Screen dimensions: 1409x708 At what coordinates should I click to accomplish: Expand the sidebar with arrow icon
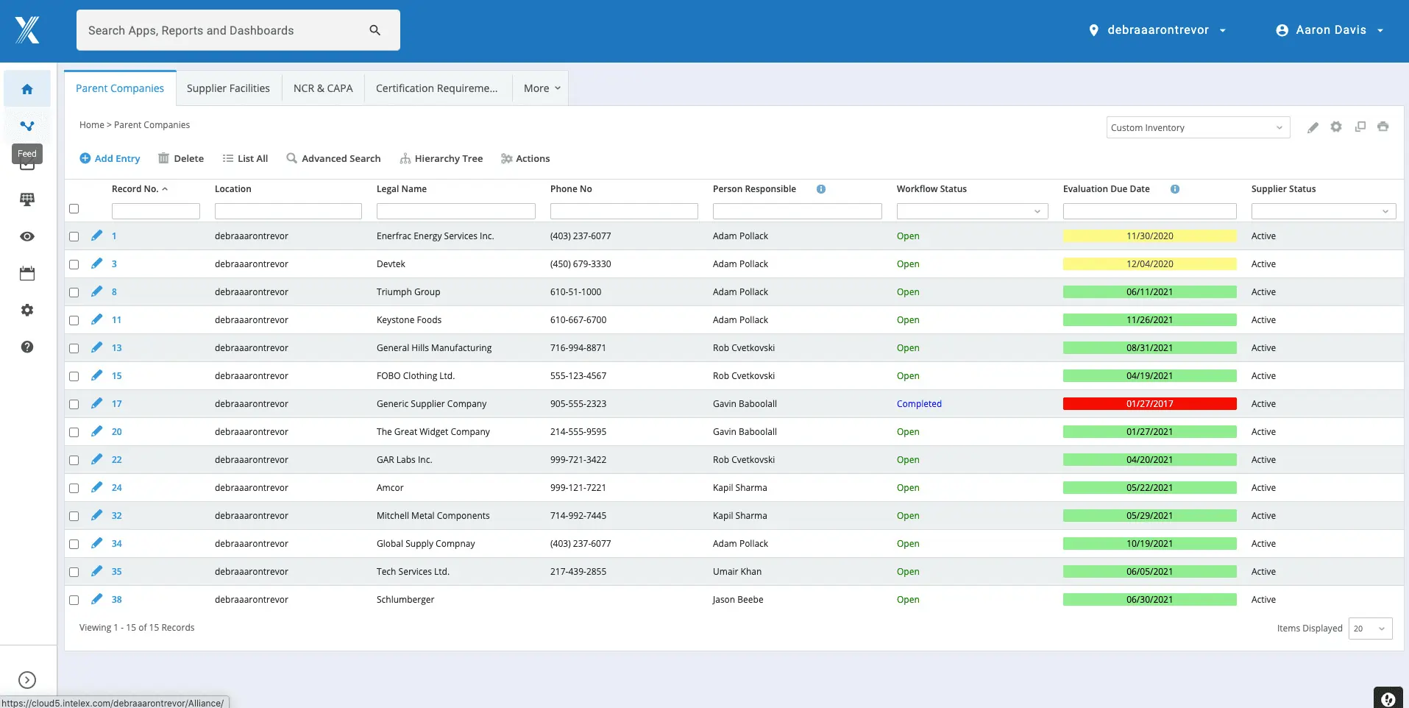27,680
